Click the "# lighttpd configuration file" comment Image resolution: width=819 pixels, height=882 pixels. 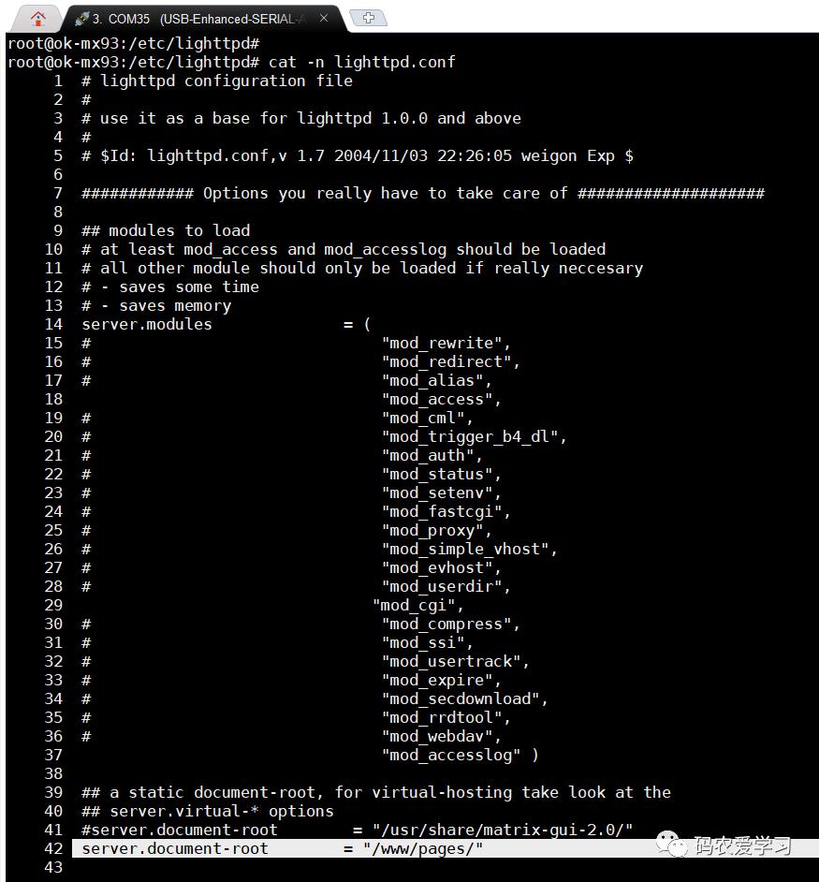[217, 81]
